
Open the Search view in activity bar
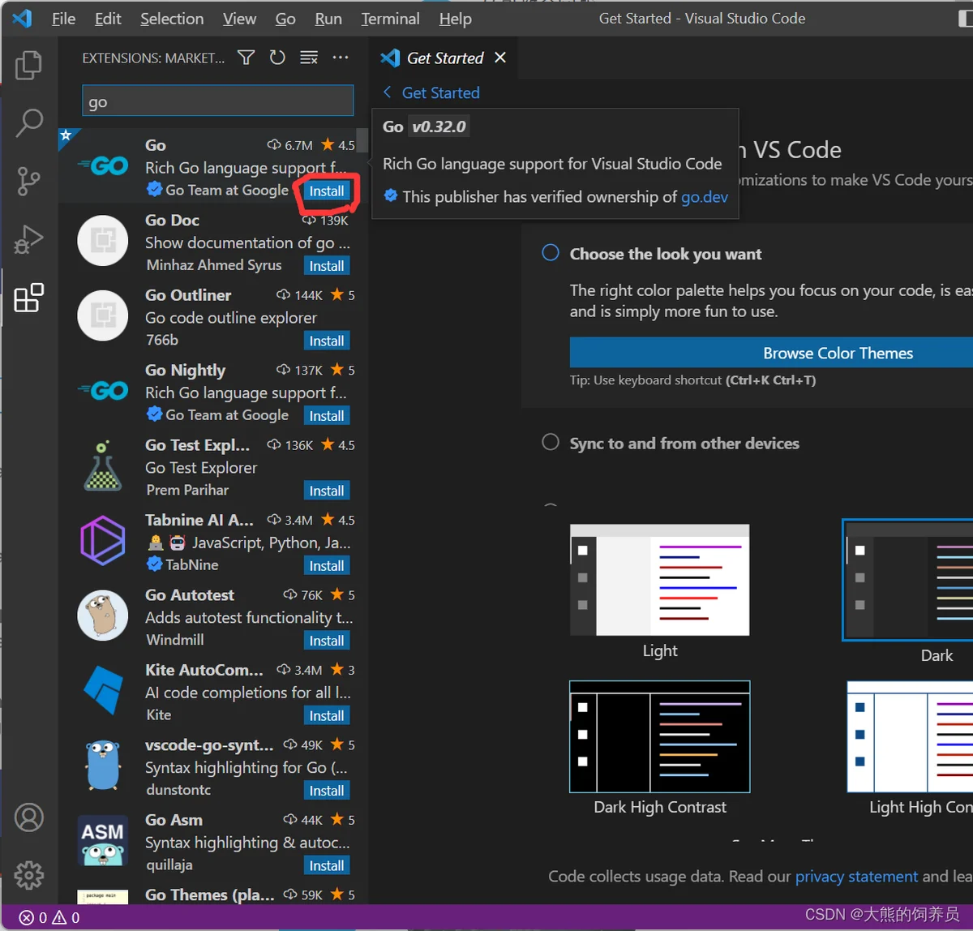(x=29, y=123)
